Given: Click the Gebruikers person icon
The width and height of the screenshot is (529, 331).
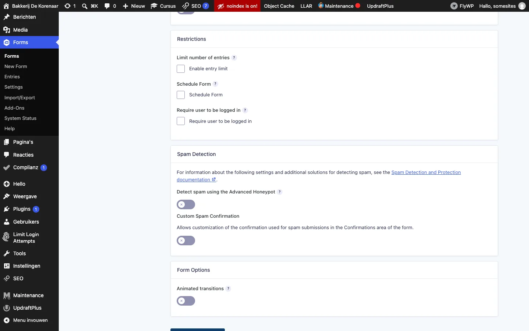Looking at the screenshot, I should [x=7, y=222].
